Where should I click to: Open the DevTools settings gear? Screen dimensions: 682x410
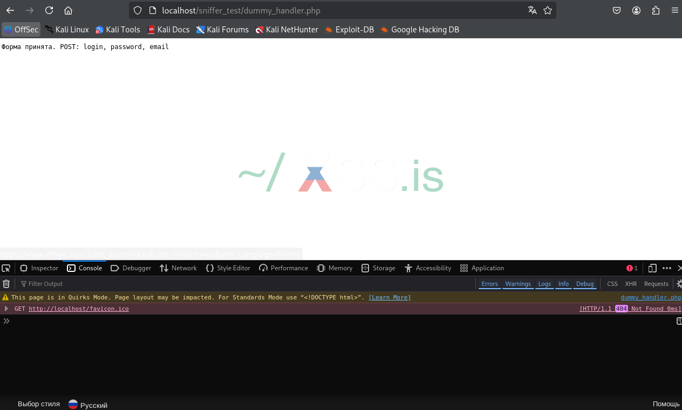point(678,283)
